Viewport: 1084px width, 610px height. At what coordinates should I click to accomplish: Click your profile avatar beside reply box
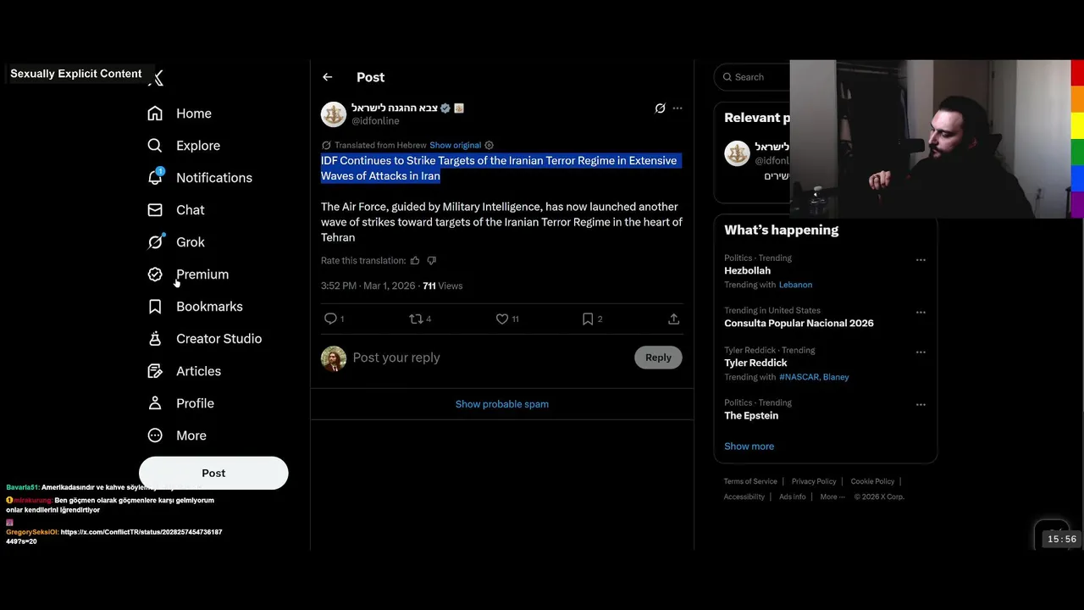(x=334, y=358)
